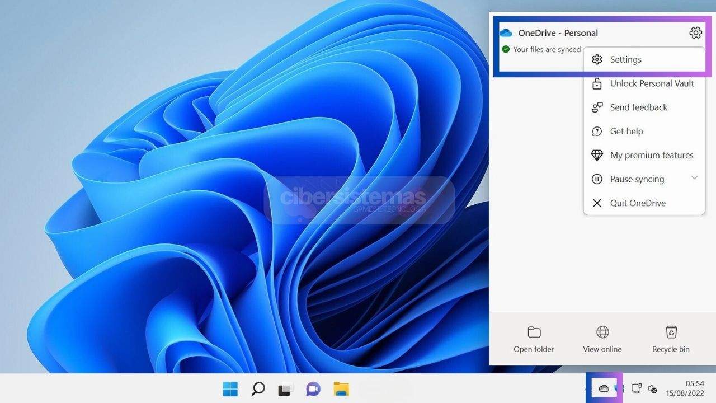716x403 pixels.
Task: Click the muted volume tray icon
Action: pos(652,388)
